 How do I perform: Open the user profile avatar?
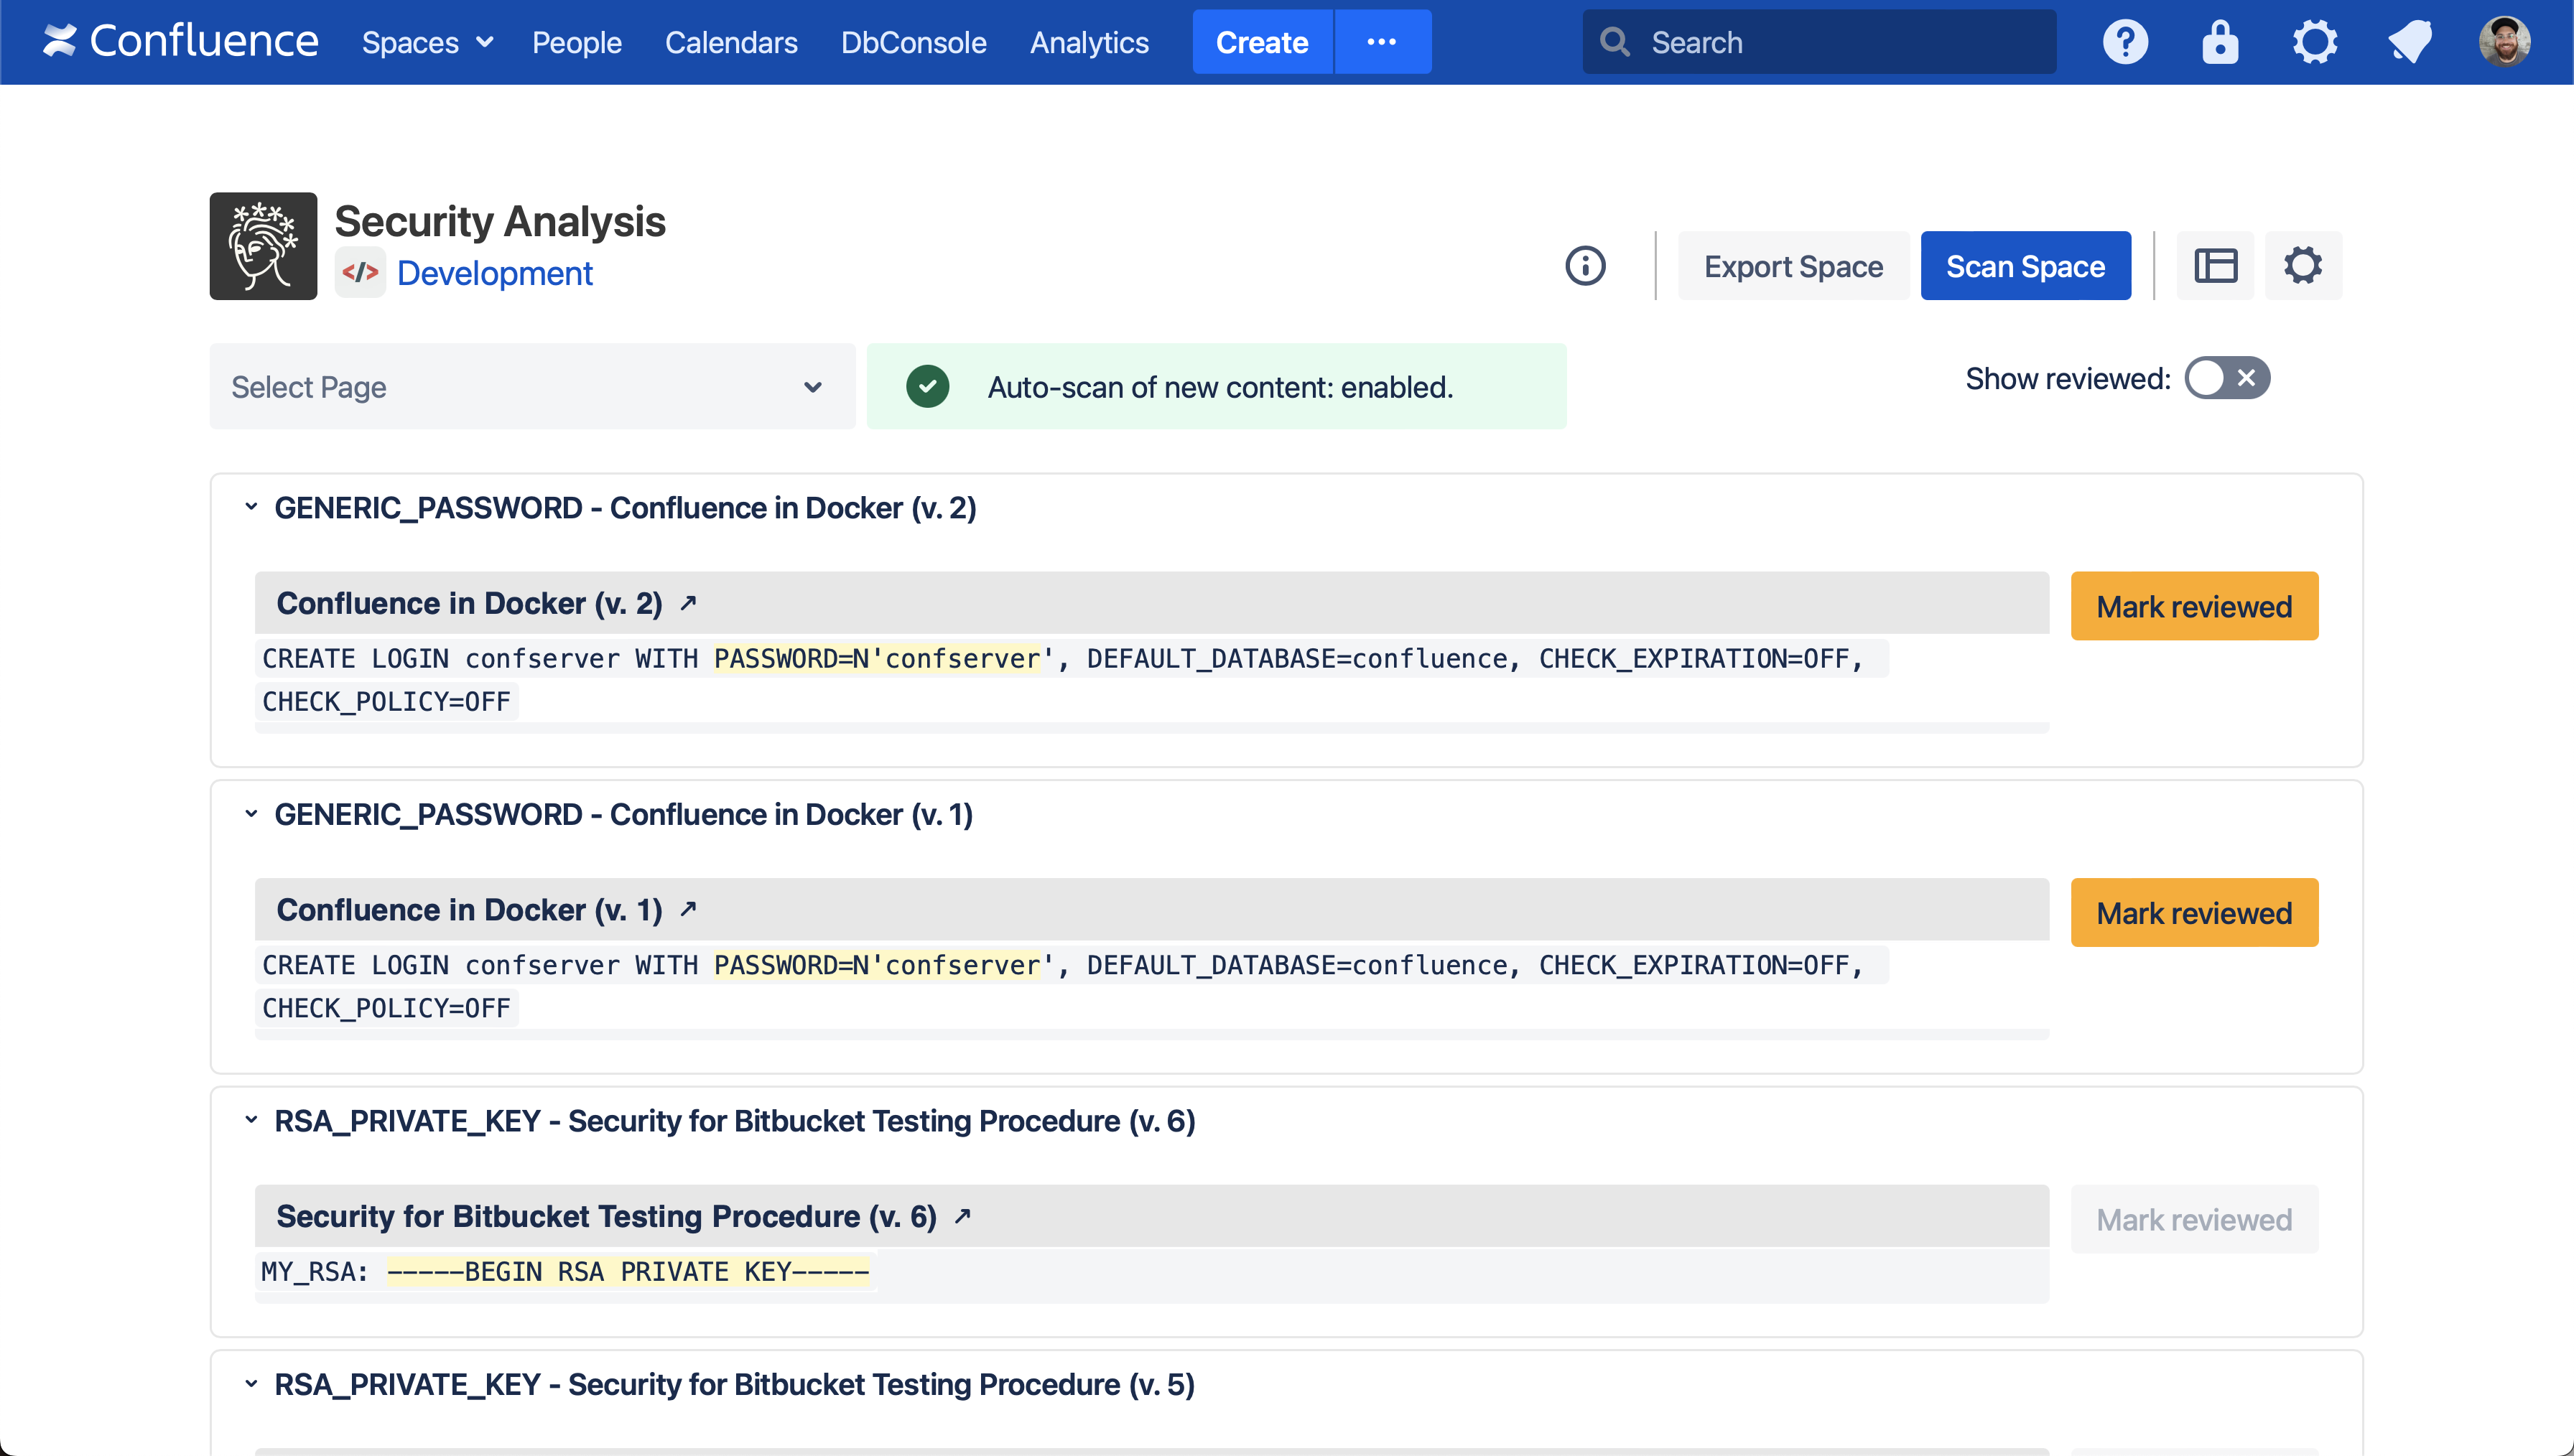click(x=2504, y=42)
